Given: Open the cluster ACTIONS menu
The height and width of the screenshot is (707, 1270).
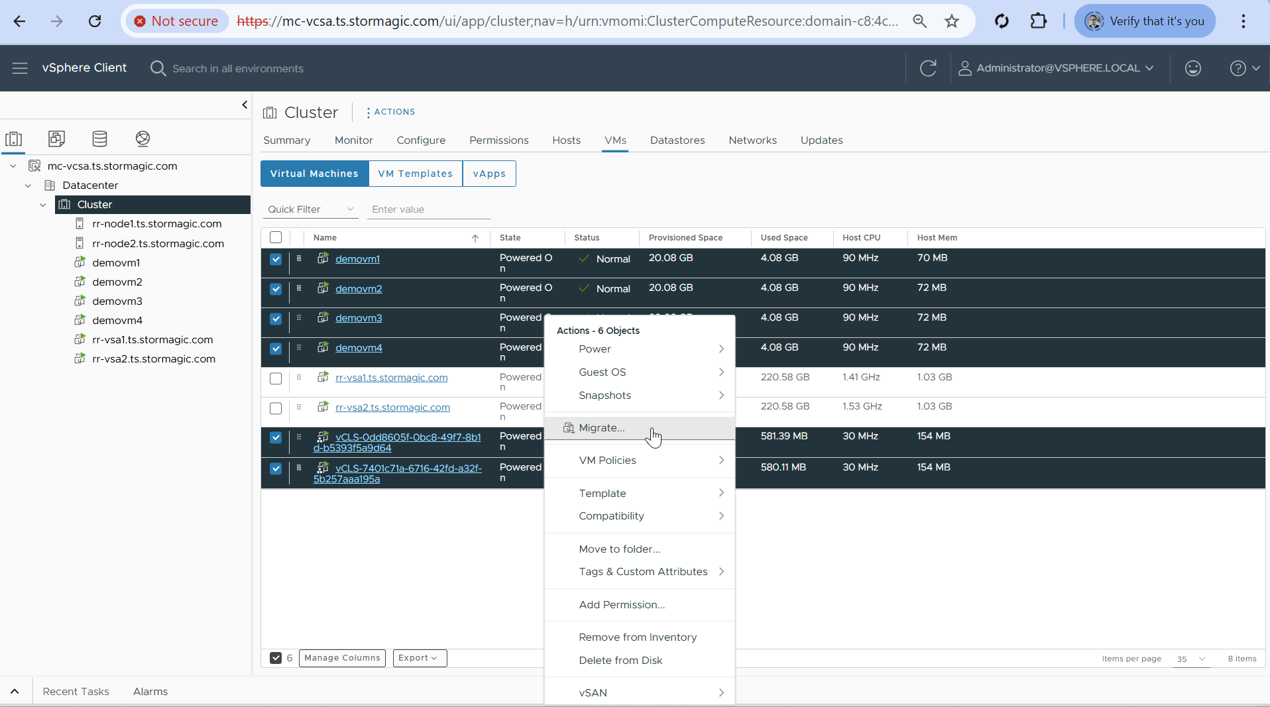Looking at the screenshot, I should tap(391, 112).
